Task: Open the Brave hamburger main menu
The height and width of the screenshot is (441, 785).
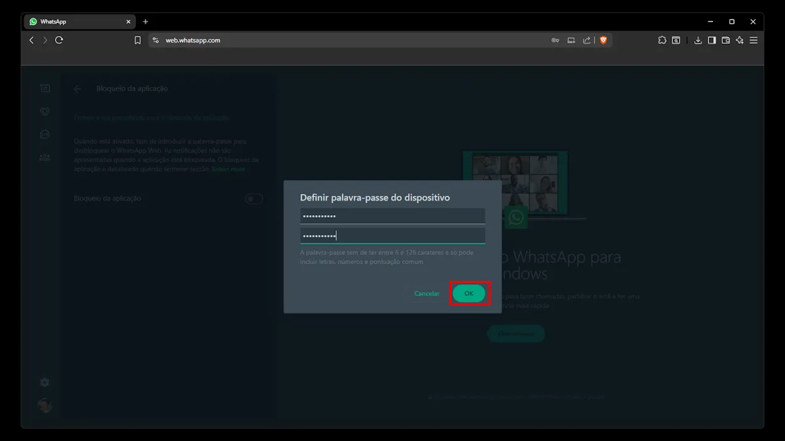Action: pos(754,41)
